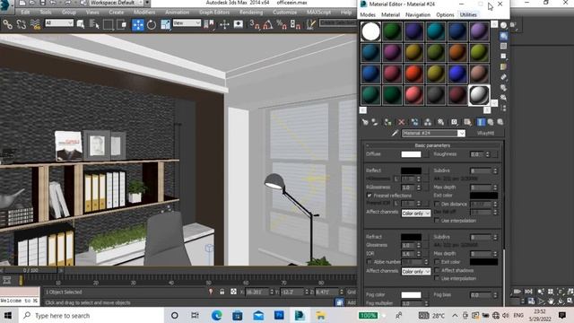Select the orange-red material sample sphere
This screenshot has width=574, height=323.
(x=413, y=74)
